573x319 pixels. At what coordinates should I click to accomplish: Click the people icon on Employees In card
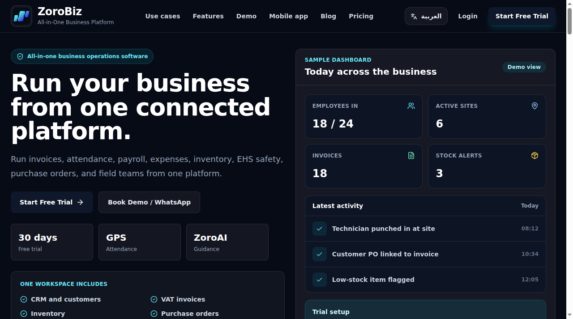[x=411, y=106]
